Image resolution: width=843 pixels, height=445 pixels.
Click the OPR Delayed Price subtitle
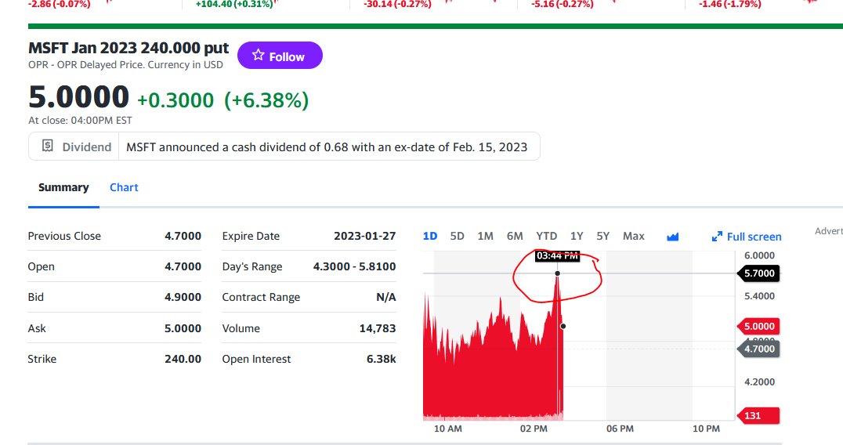tap(125, 64)
